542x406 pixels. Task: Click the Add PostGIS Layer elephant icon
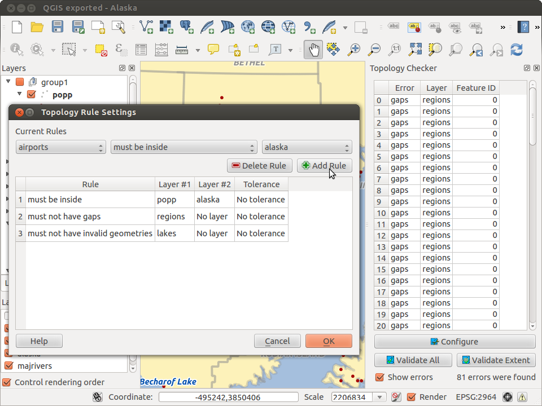coord(186,27)
